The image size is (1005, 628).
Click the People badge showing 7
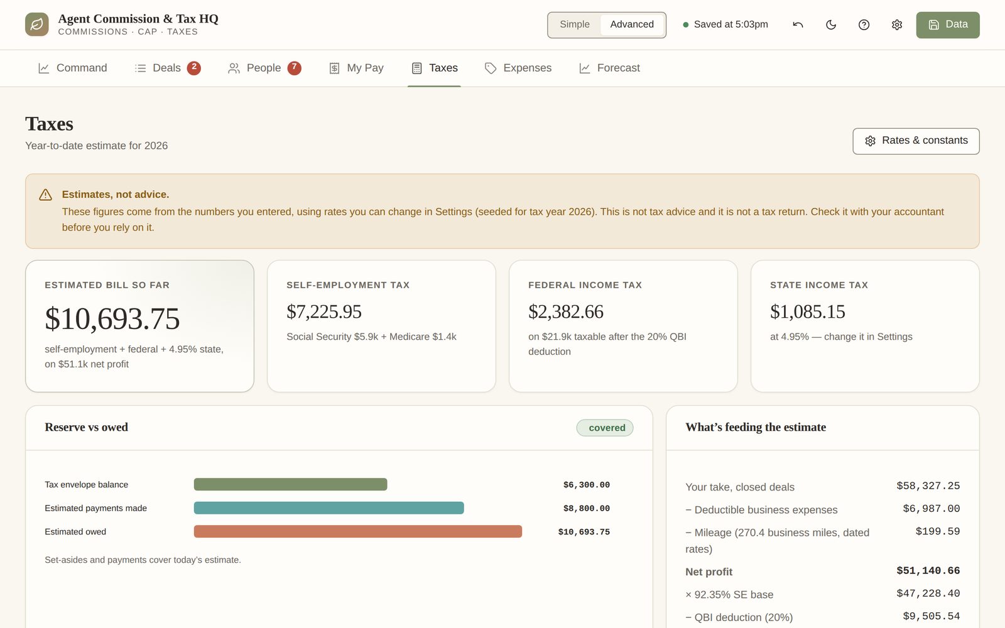[x=295, y=68]
